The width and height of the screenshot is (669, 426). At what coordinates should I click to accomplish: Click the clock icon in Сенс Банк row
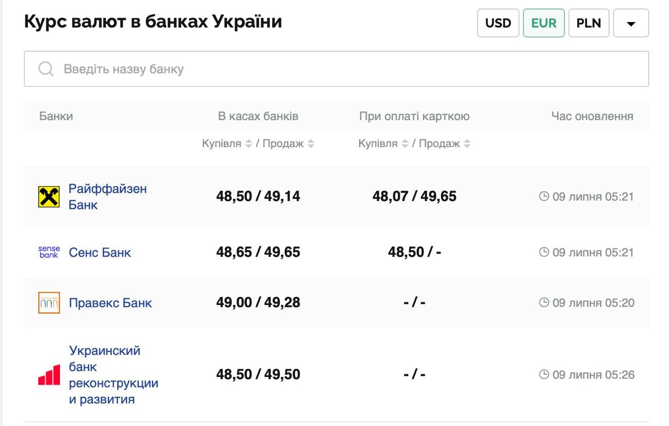coord(545,252)
